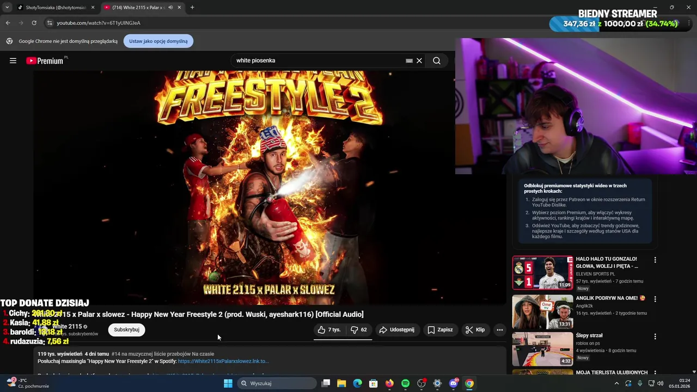
Task: Open a new browser tab
Action: coord(192,8)
